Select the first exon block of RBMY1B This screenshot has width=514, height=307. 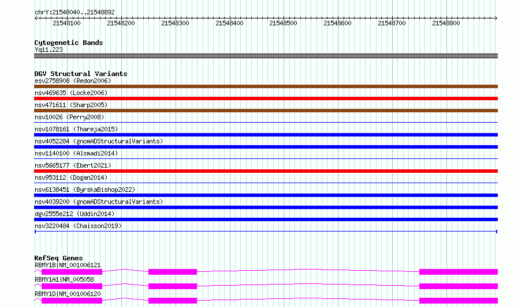click(72, 272)
